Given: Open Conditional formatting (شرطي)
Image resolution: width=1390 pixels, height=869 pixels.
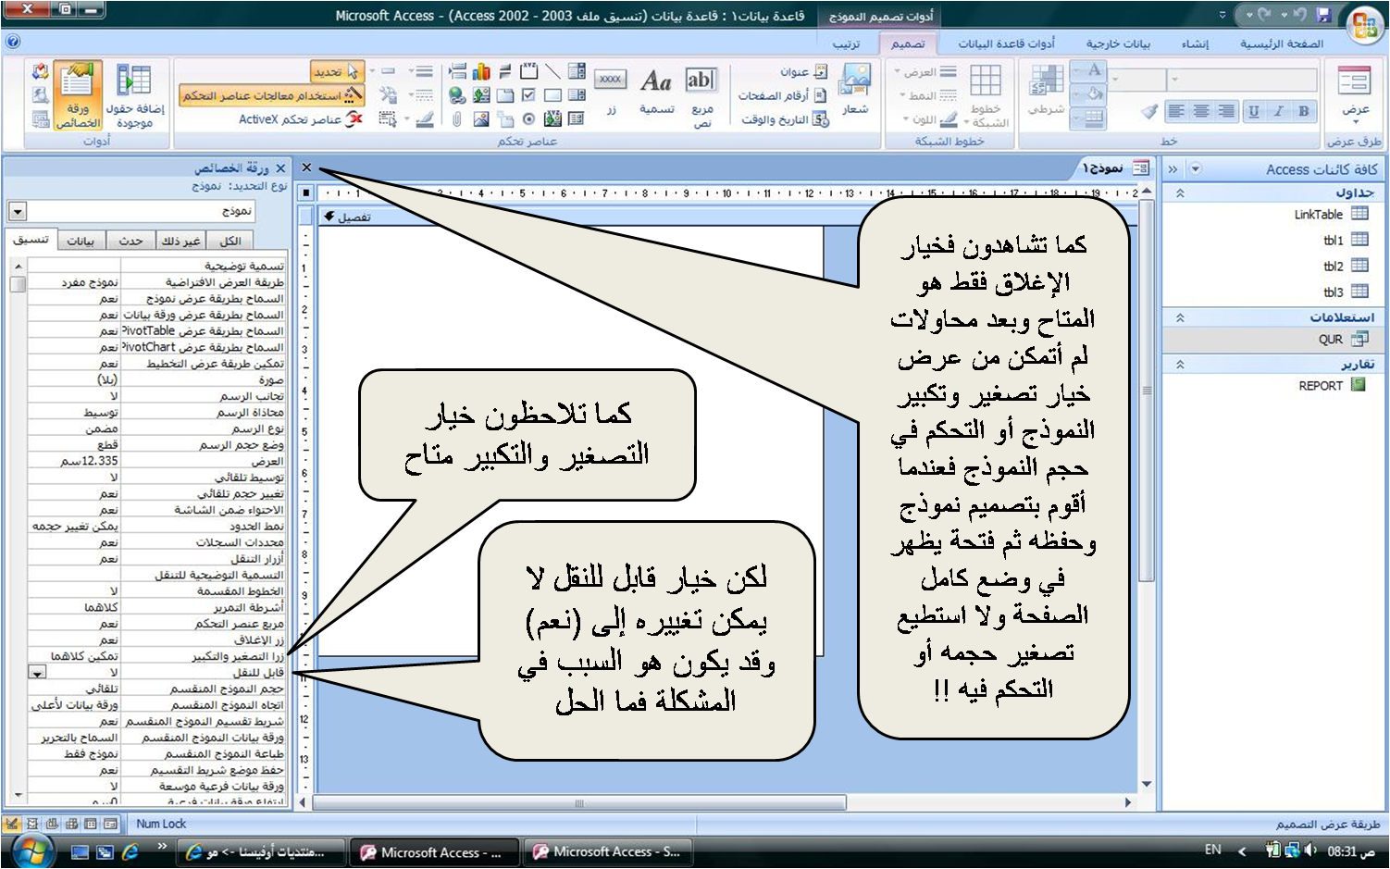Looking at the screenshot, I should 1047,91.
